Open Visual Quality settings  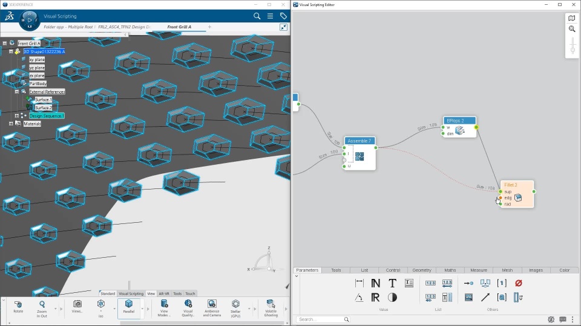pyautogui.click(x=188, y=308)
